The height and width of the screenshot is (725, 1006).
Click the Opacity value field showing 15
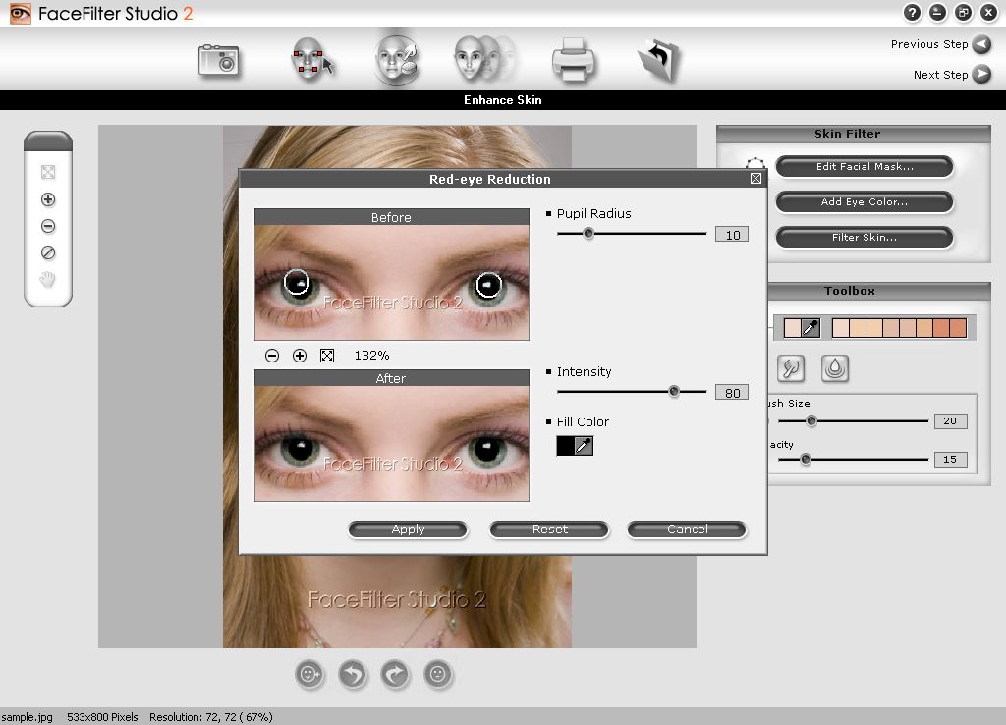coord(950,460)
